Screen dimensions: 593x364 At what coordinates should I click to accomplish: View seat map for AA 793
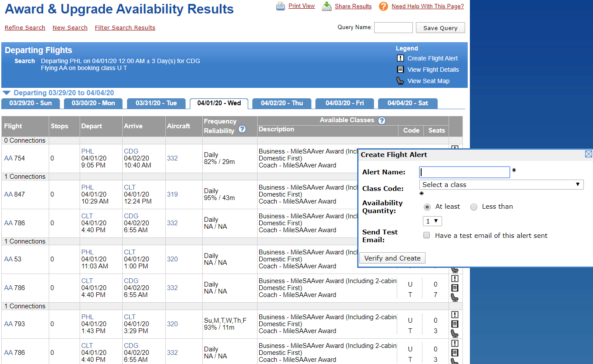pos(455,334)
